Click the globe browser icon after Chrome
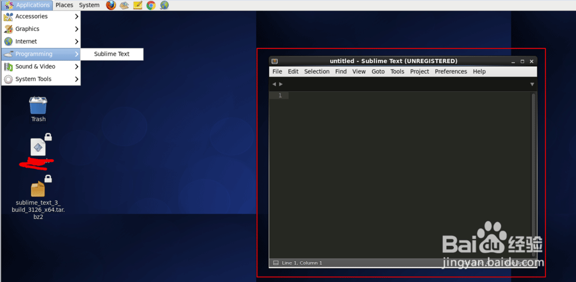The image size is (576, 282). click(164, 5)
